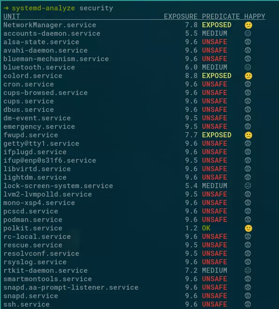Select the rc-local.service unit name
The height and width of the screenshot is (309, 279).
(x=37, y=237)
